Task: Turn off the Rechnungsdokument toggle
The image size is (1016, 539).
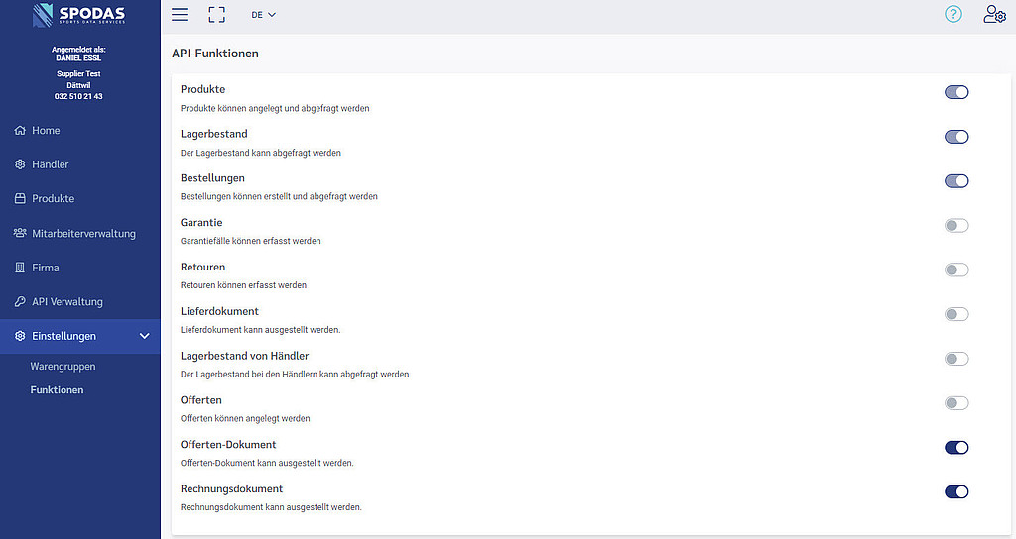Action: (955, 491)
